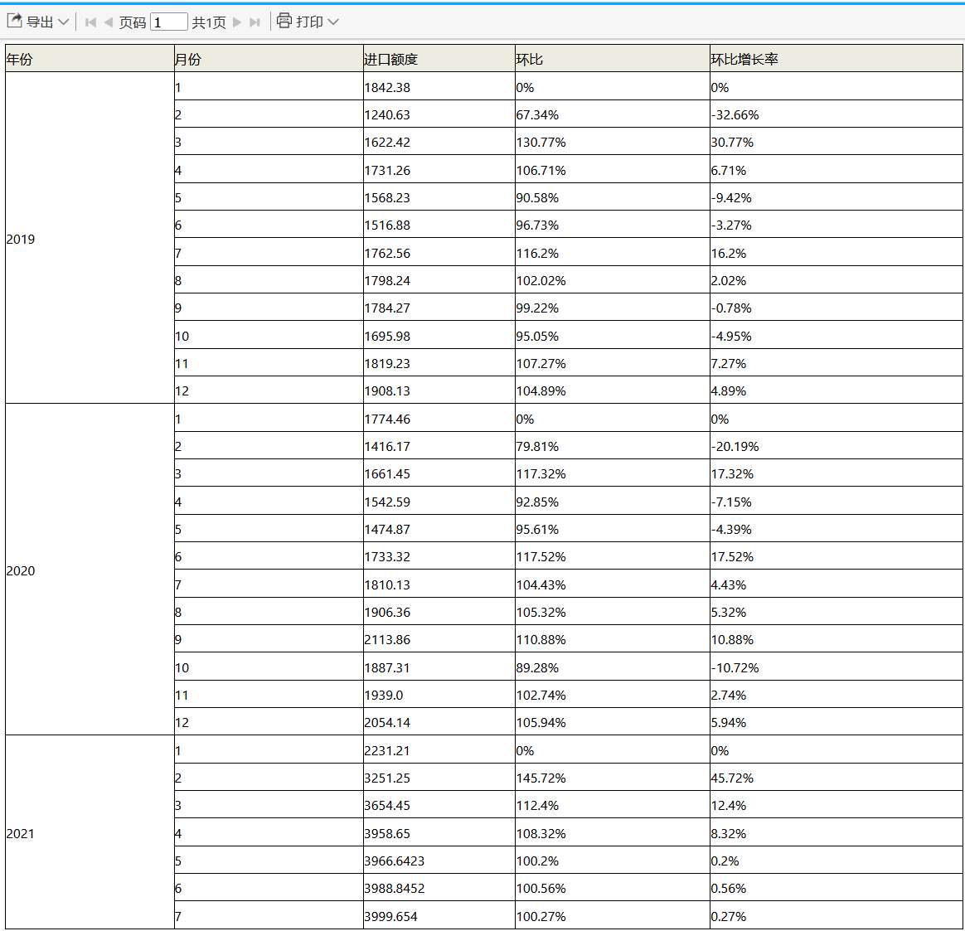Click the export (导出) icon

tap(14, 21)
